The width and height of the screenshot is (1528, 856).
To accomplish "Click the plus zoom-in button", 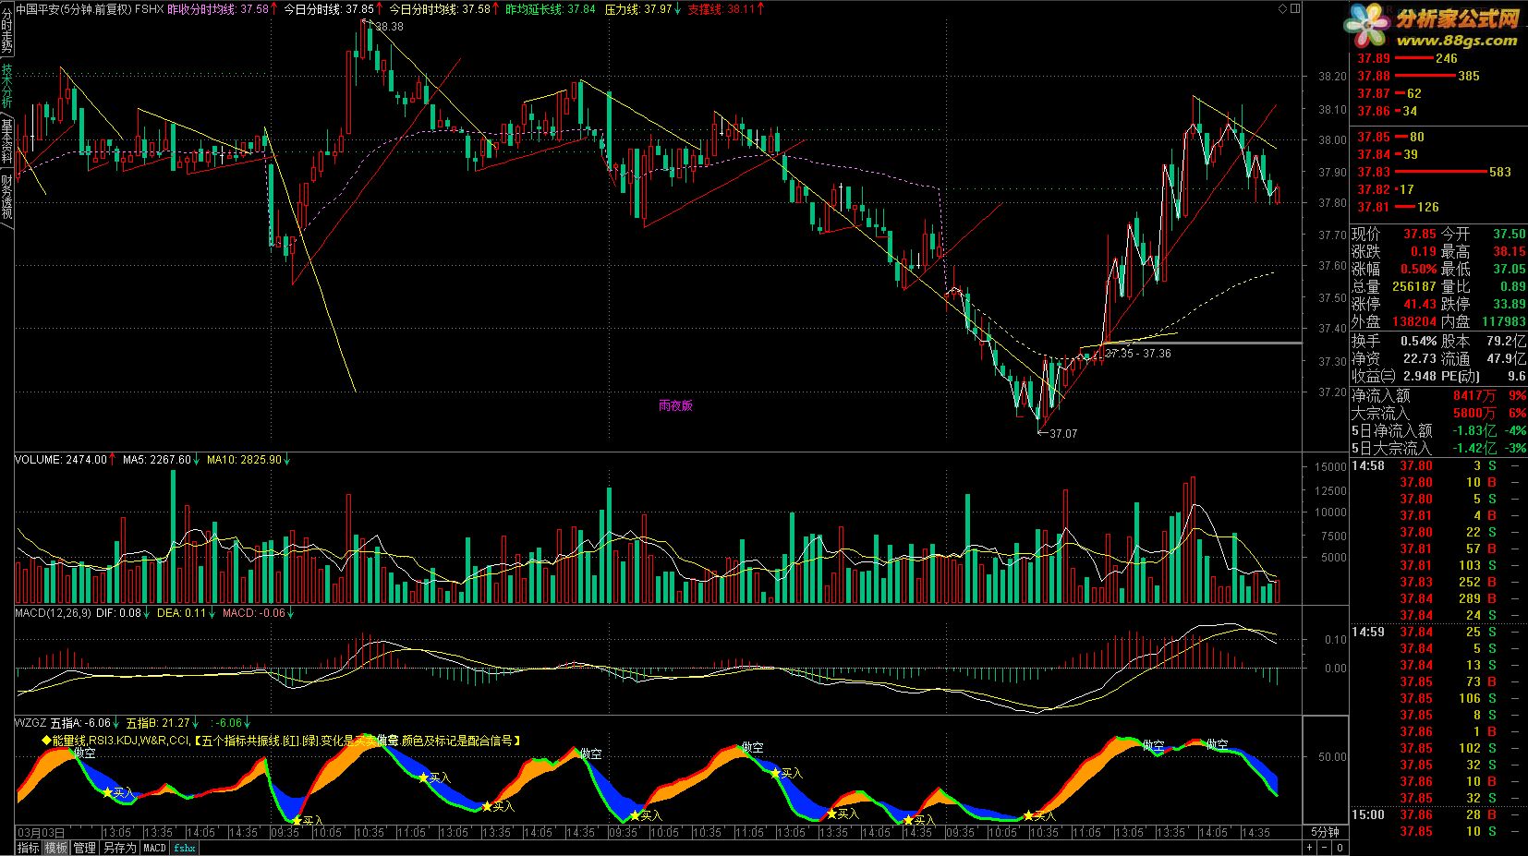I will tap(1310, 848).
